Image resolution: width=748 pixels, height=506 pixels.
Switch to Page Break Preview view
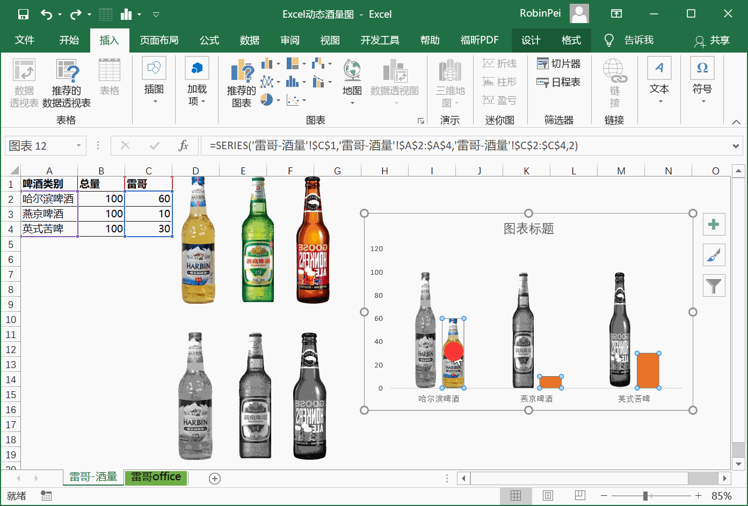[580, 496]
